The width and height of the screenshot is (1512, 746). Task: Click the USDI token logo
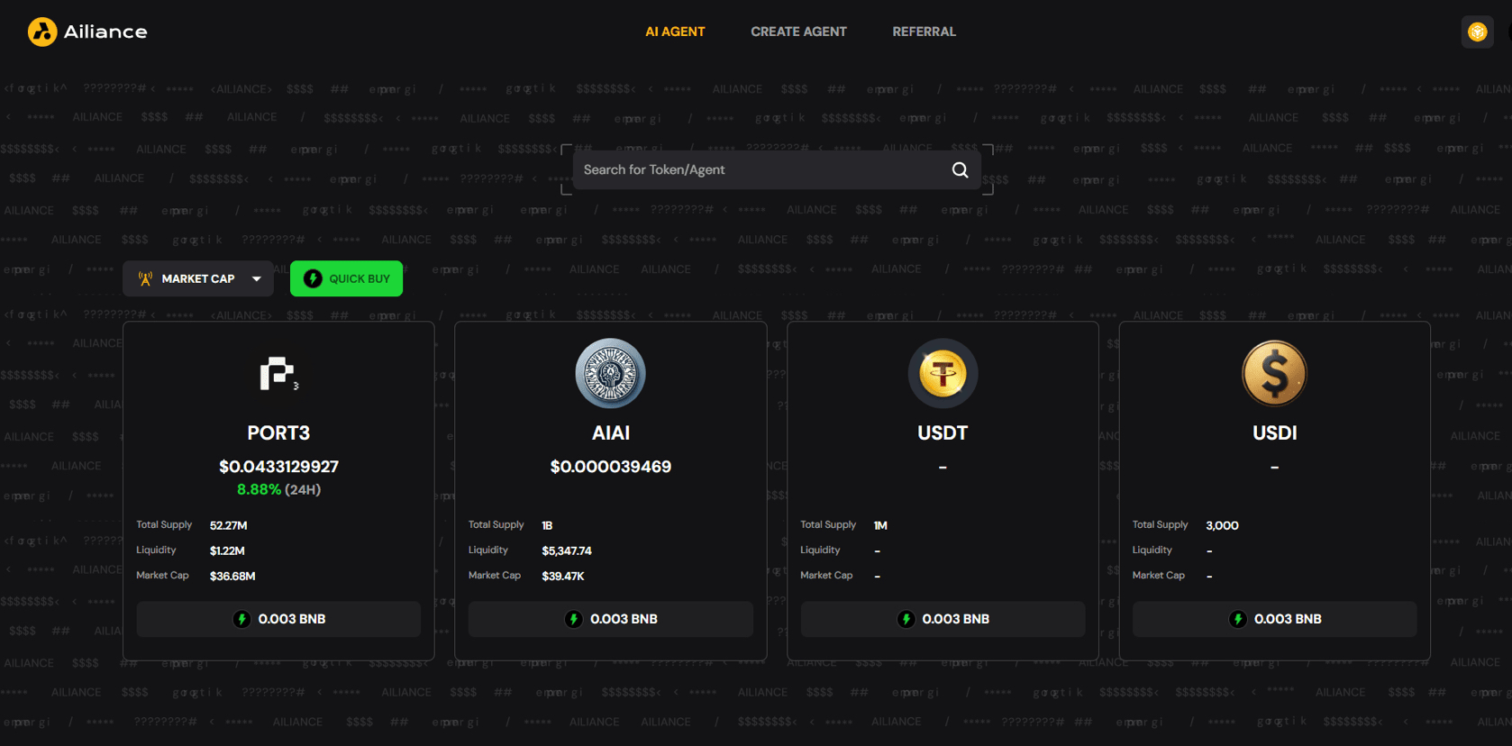point(1274,373)
